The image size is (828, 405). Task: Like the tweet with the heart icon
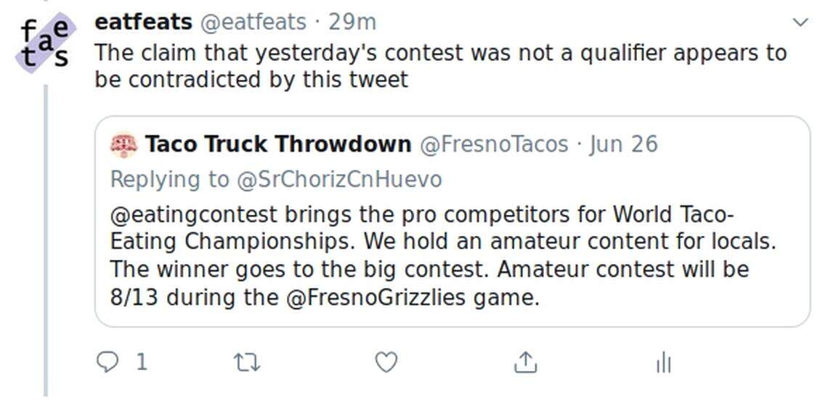(x=386, y=361)
